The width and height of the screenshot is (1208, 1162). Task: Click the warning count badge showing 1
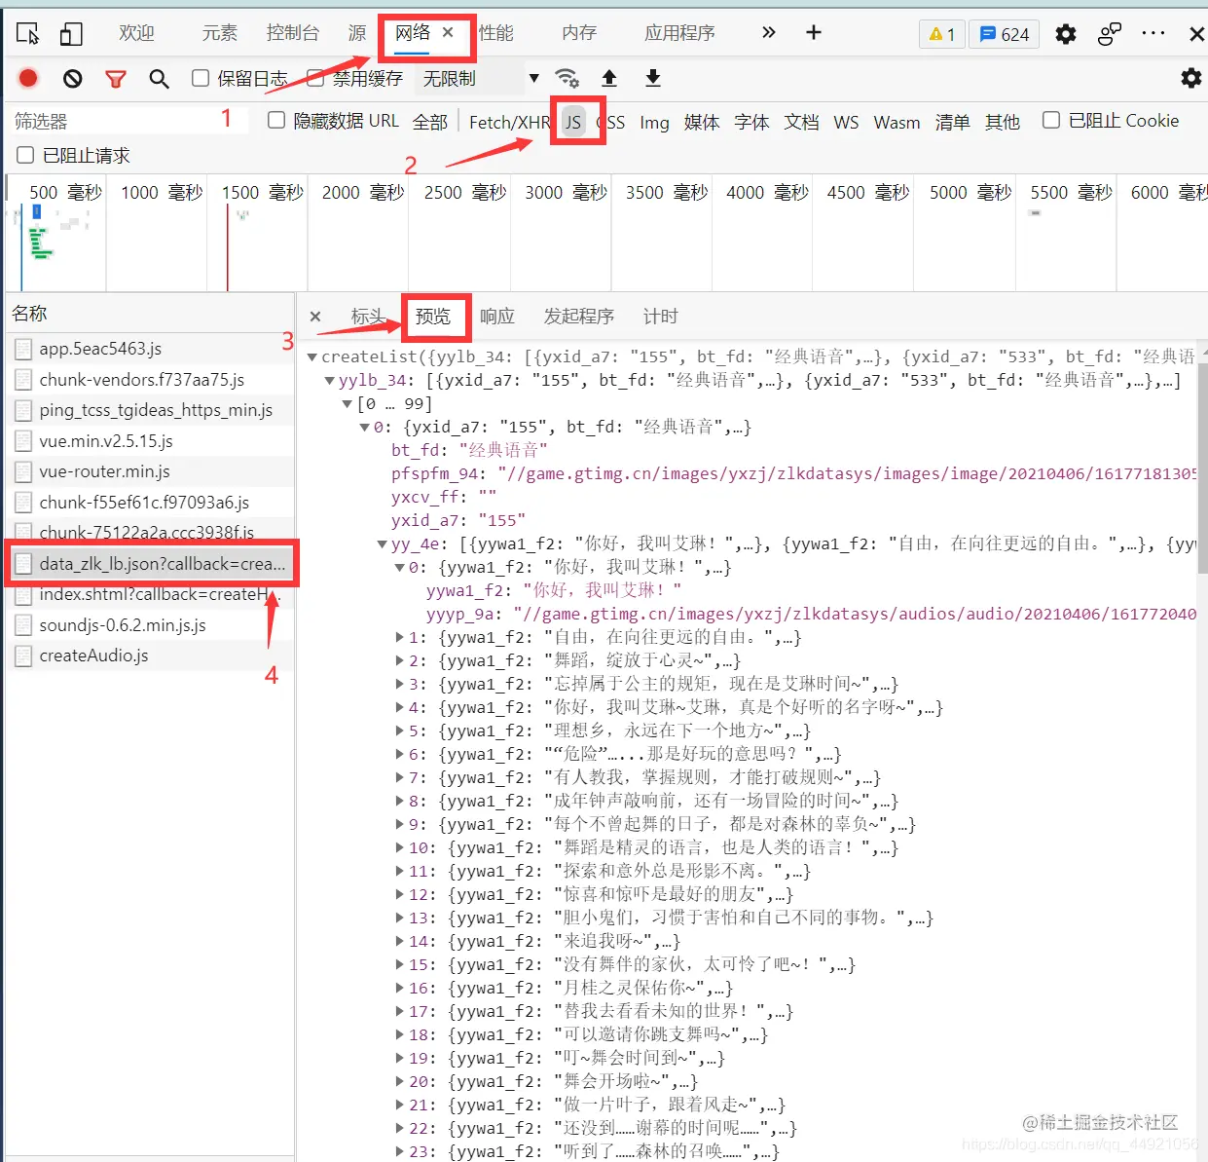pyautogui.click(x=941, y=34)
